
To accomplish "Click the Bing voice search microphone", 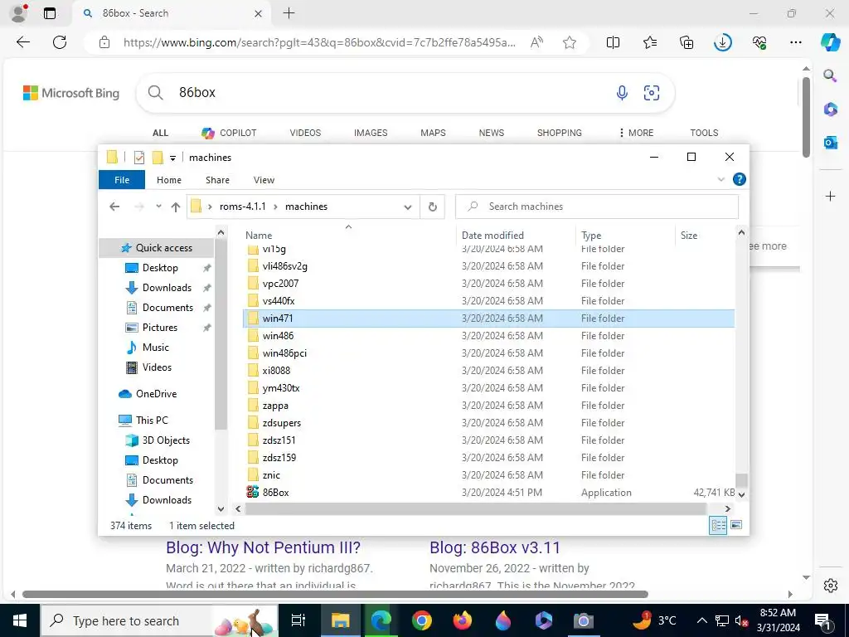I will (x=622, y=93).
